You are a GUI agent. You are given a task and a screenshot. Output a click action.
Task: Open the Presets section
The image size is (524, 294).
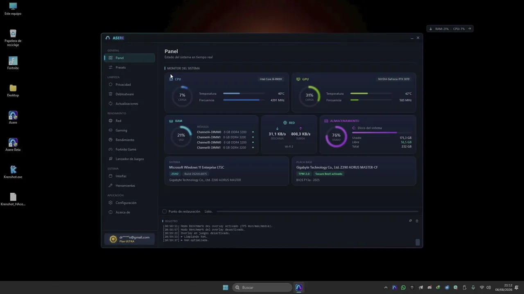pos(129,67)
